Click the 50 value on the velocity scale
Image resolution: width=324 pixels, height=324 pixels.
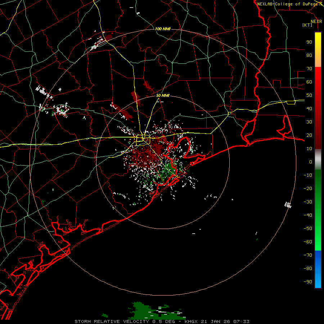coord(309,95)
